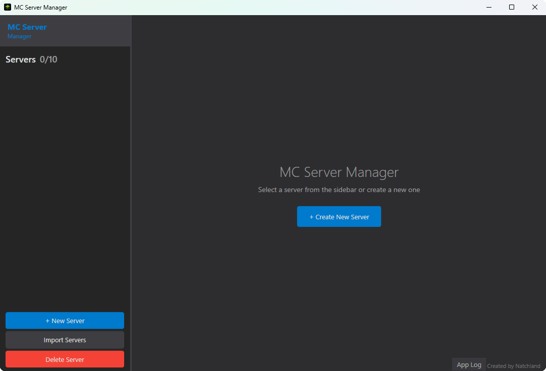
Task: Click + Create New Server in the main panel
Action: coord(339,217)
